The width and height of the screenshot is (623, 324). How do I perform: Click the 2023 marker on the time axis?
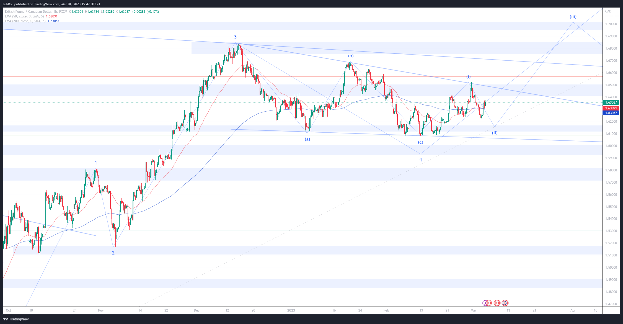coord(291,310)
